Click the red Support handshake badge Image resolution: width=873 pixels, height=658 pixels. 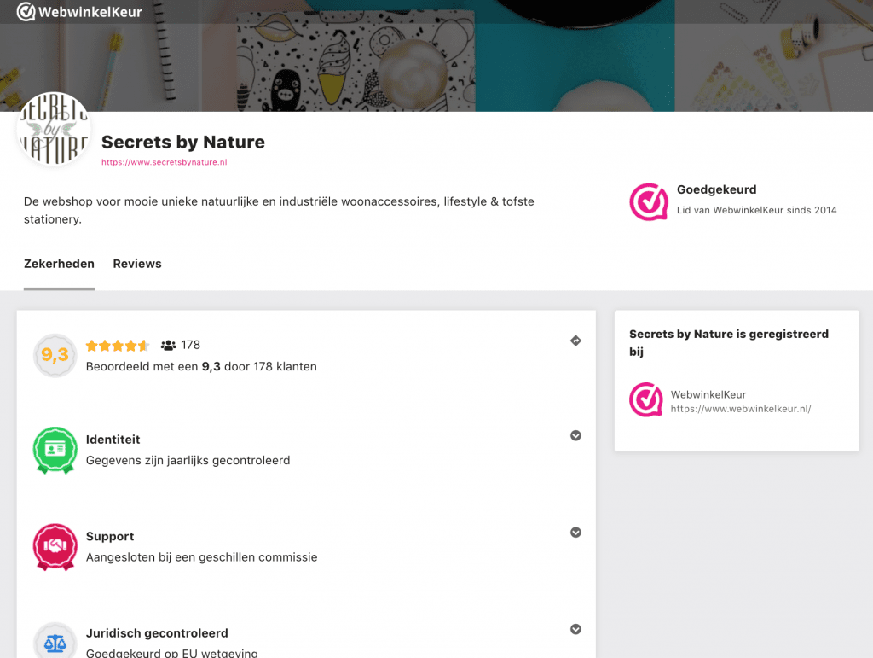(55, 546)
